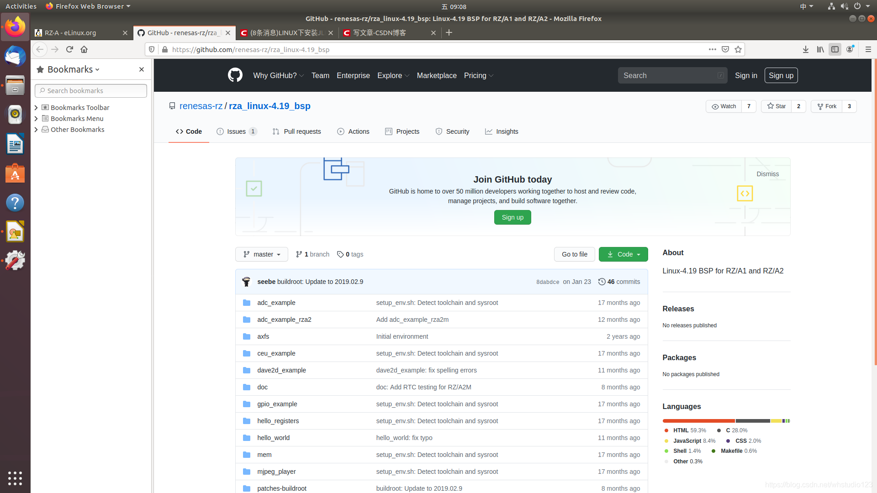Image resolution: width=877 pixels, height=493 pixels.
Task: Focus the GitHub Search field
Action: (x=672, y=75)
